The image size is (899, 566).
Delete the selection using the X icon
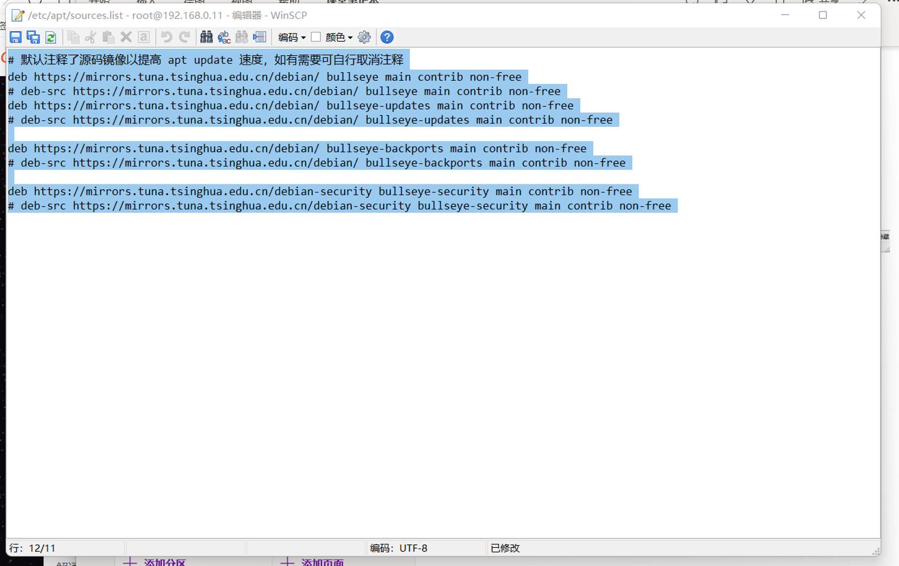pyautogui.click(x=126, y=37)
